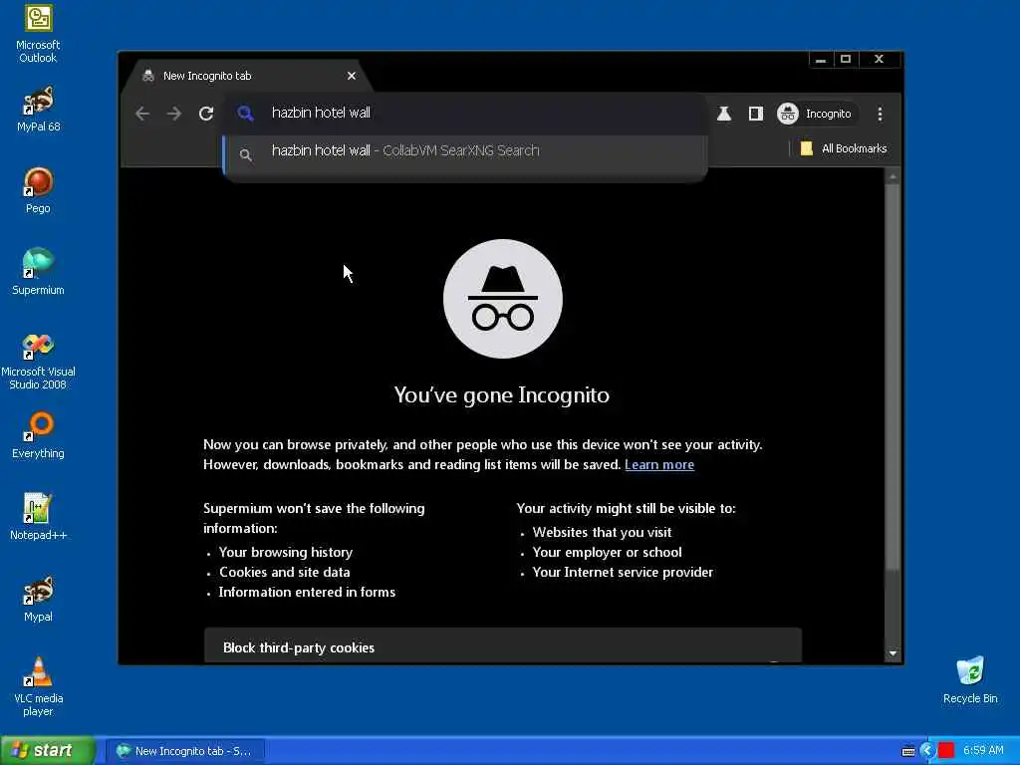Click the 'You've gone Incognito' heading
Viewport: 1020px width, 765px height.
point(502,394)
